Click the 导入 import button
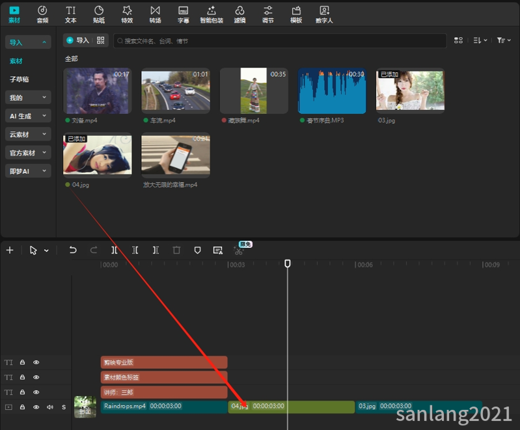Viewport: 520px width, 430px height. [78, 40]
